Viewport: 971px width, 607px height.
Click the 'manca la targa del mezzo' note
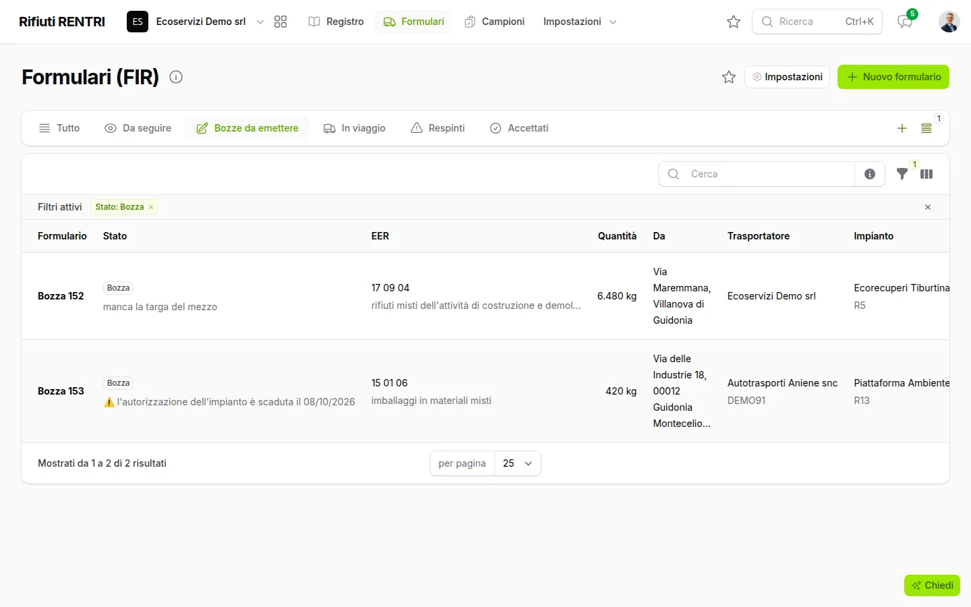(x=160, y=307)
